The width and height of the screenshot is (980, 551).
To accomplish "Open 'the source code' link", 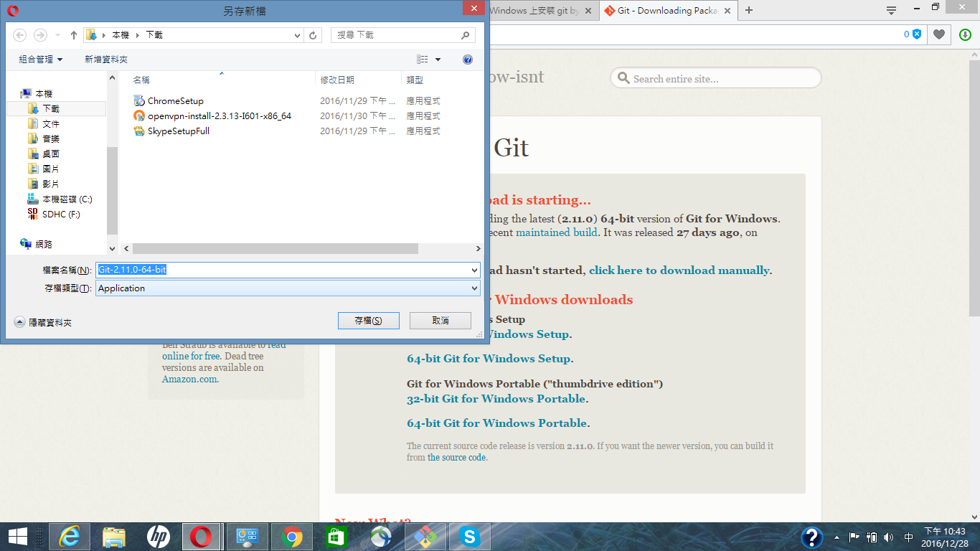I will tap(457, 457).
